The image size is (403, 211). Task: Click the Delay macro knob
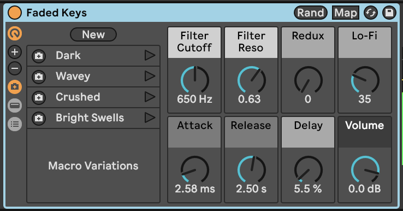pos(308,169)
